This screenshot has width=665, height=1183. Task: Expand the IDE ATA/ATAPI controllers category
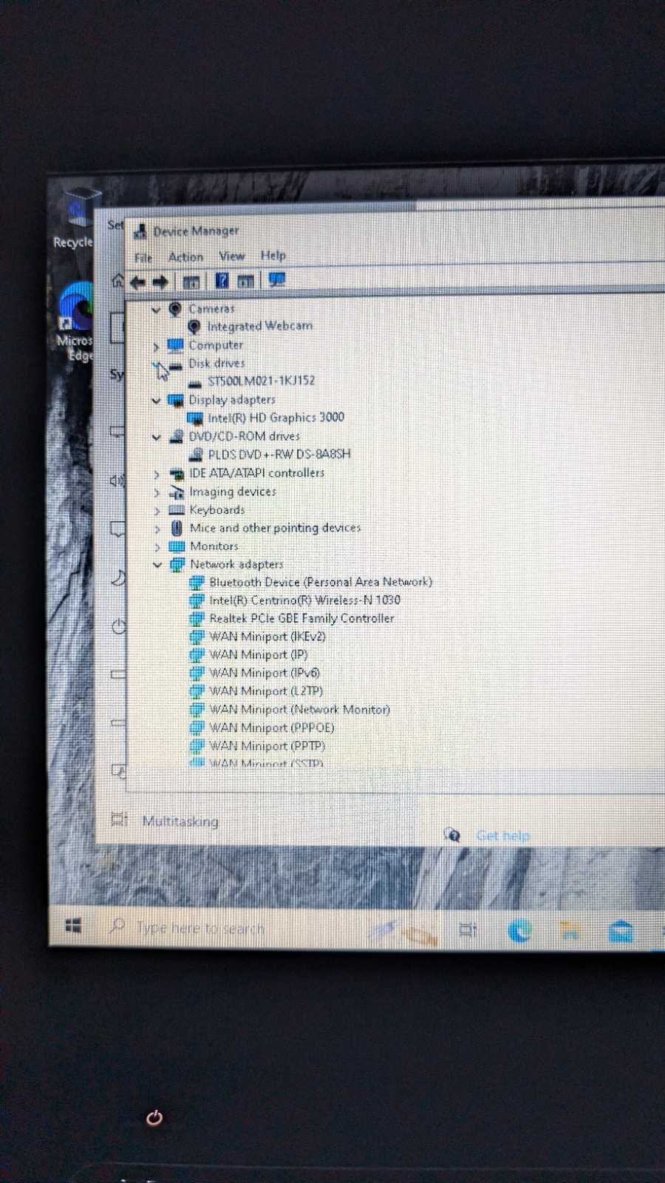pyautogui.click(x=157, y=474)
